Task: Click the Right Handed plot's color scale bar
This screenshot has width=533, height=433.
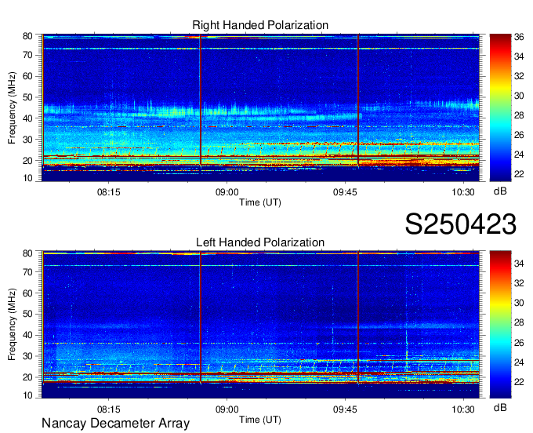Action: pos(500,107)
